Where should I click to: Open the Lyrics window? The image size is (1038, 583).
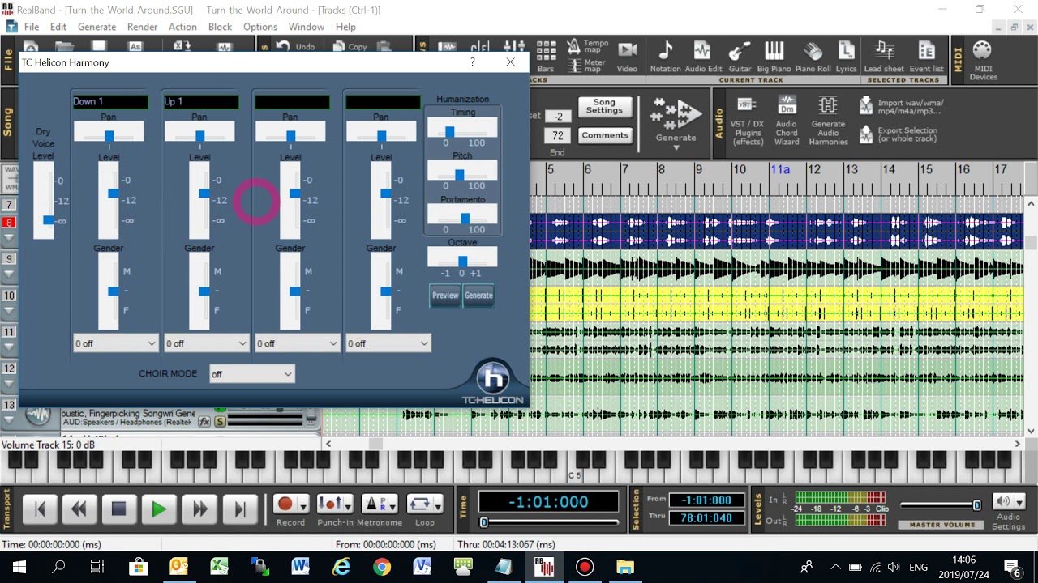[x=846, y=57]
